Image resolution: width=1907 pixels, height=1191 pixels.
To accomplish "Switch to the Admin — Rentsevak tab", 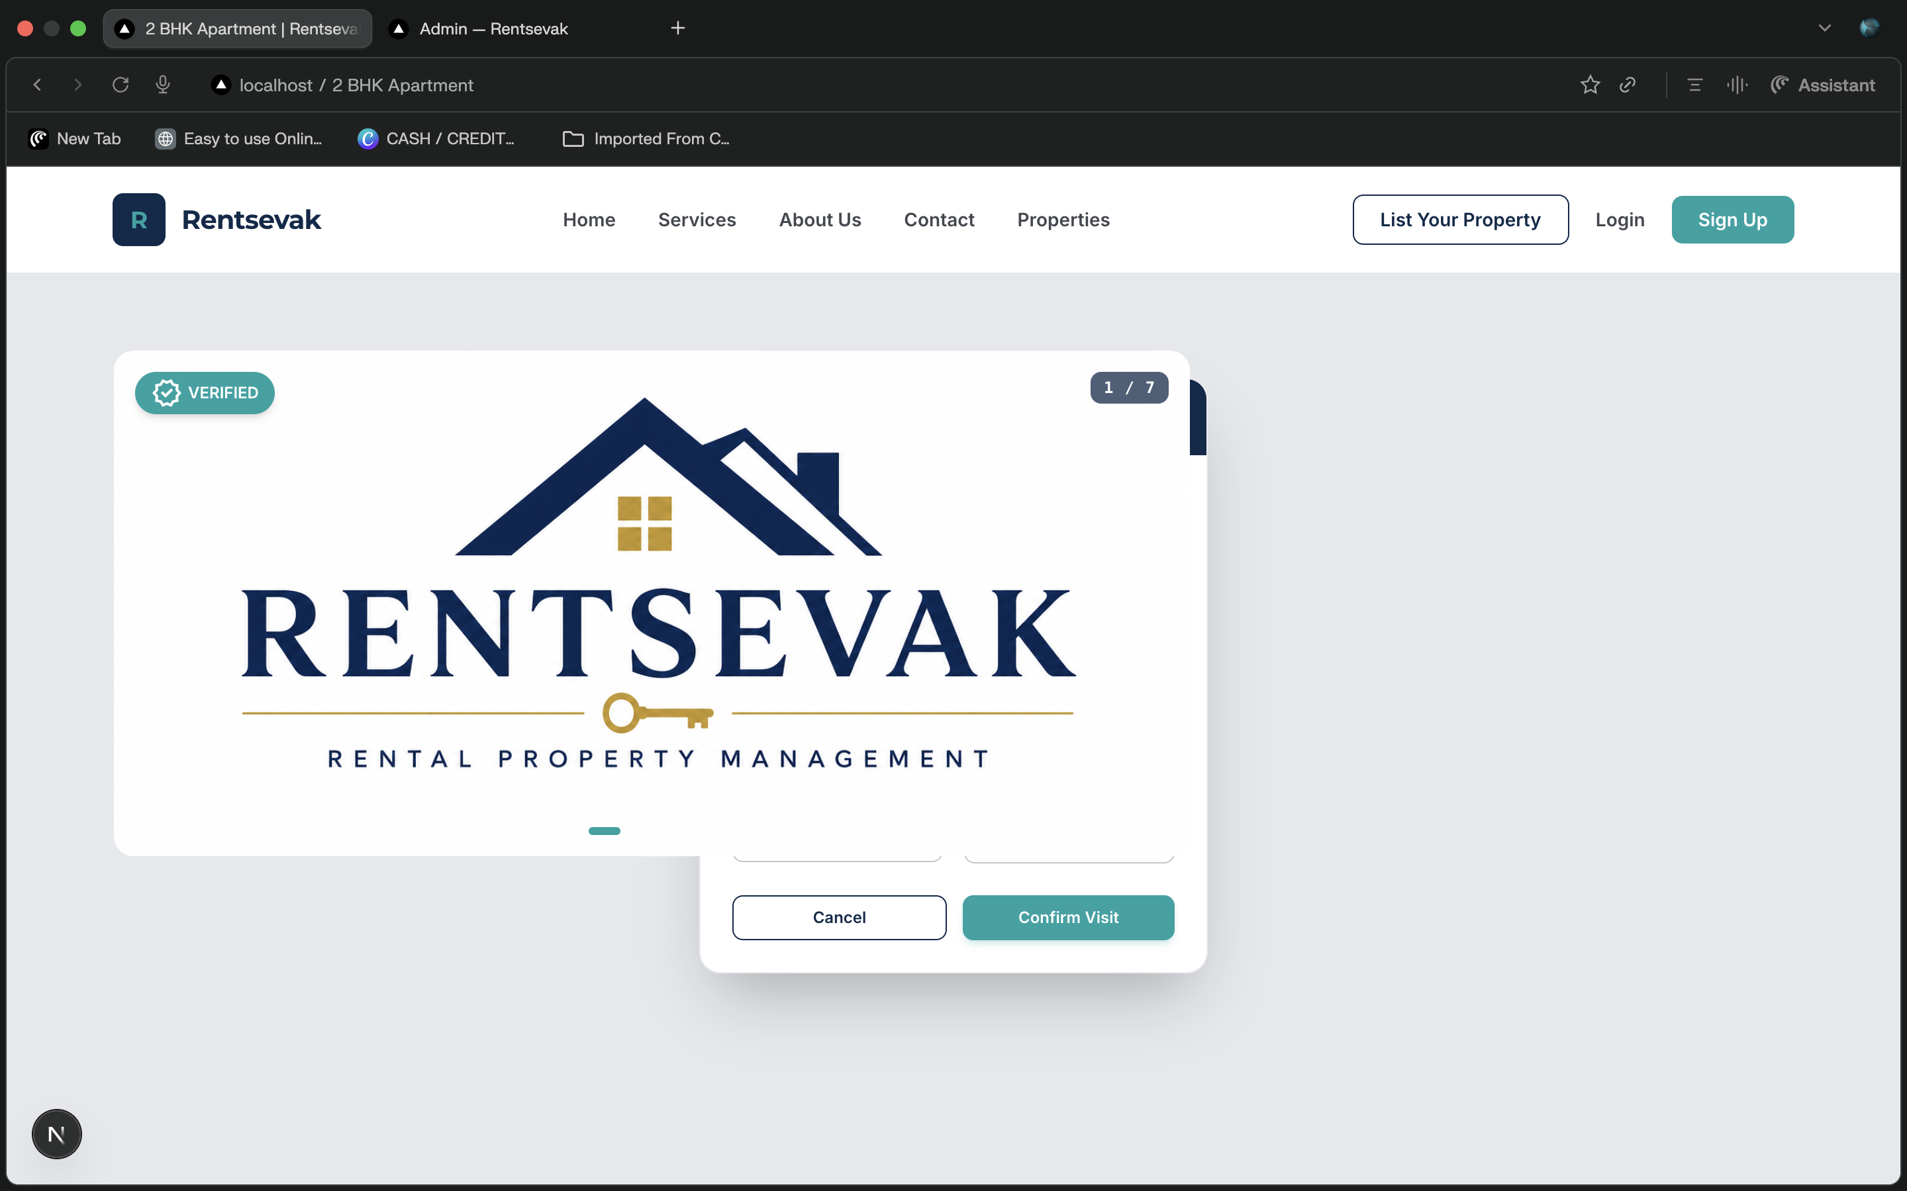I will pyautogui.click(x=493, y=29).
